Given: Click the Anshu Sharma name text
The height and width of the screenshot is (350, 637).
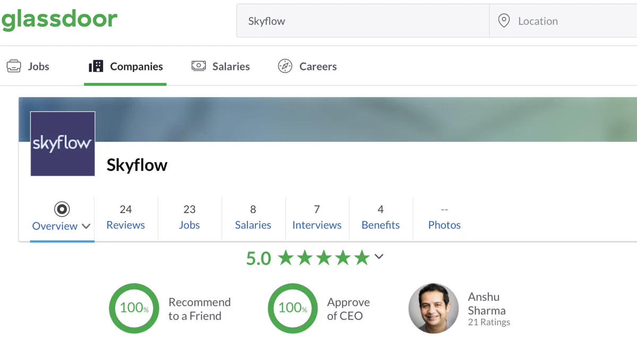Looking at the screenshot, I should click(x=487, y=304).
